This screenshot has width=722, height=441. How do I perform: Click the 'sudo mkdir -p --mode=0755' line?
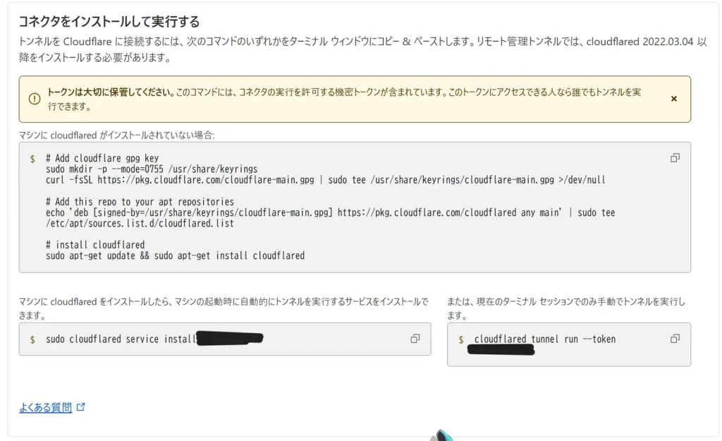(x=152, y=169)
